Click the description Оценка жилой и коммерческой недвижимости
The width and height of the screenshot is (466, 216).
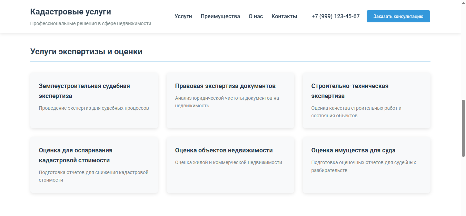[x=229, y=162]
